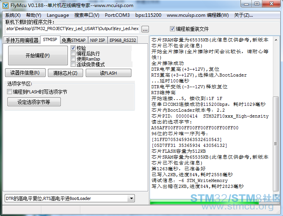
Task: Click the 设定选项字节等 button
Action: pyautogui.click(x=34, y=102)
